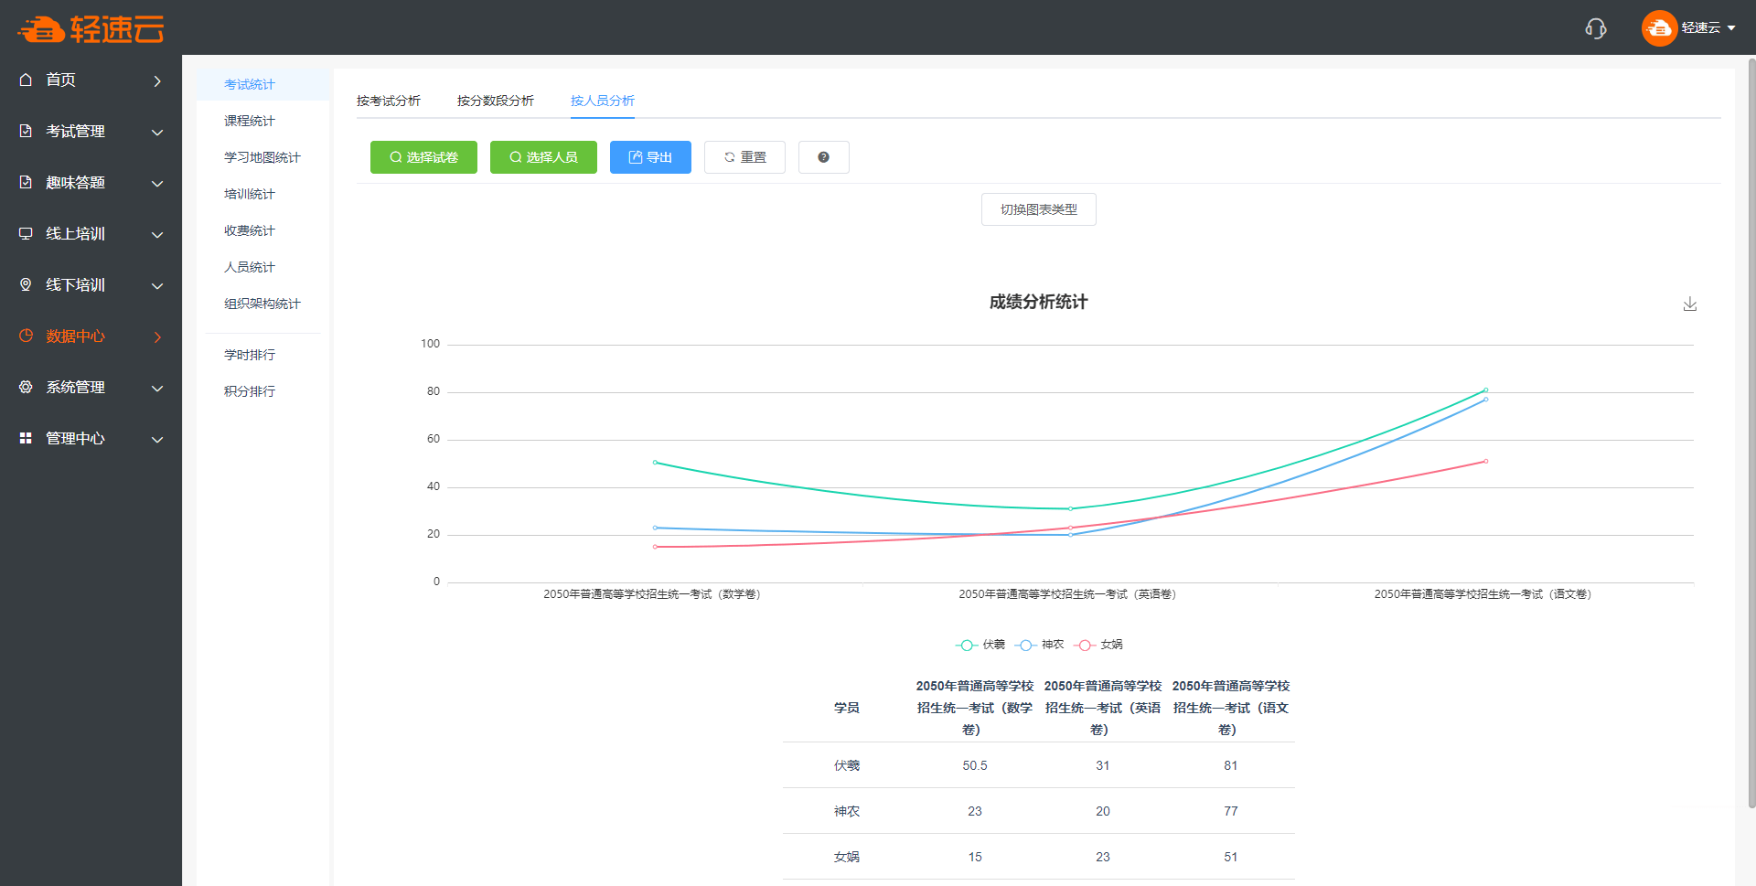Image resolution: width=1756 pixels, height=886 pixels.
Task: Open 人员统计 in the submenu
Action: click(x=250, y=267)
